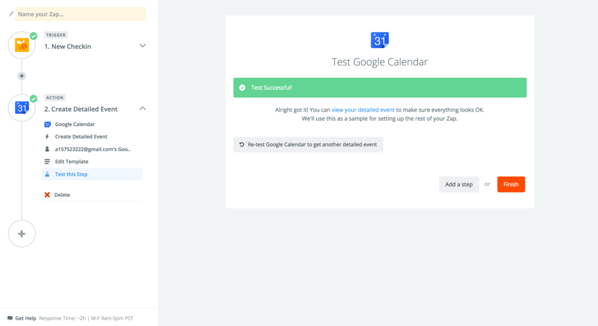Click the Google Calendar logo above heading
Viewport: 598px width, 326px height.
point(380,40)
